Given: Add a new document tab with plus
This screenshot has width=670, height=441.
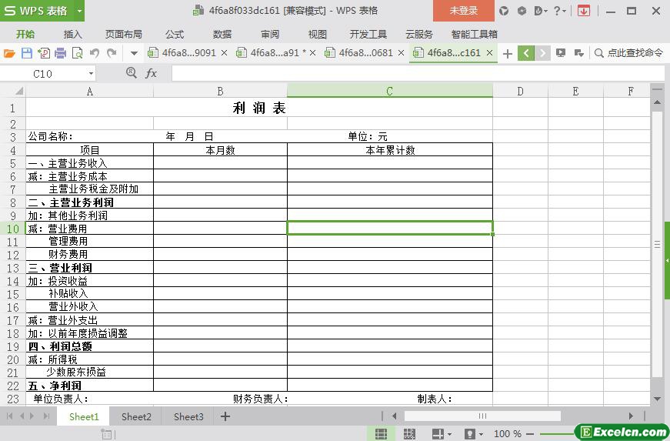Looking at the screenshot, I should [508, 53].
